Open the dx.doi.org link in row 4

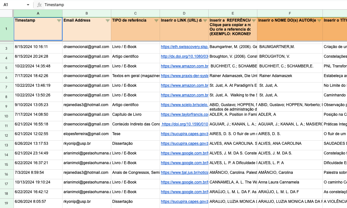coord(184,56)
